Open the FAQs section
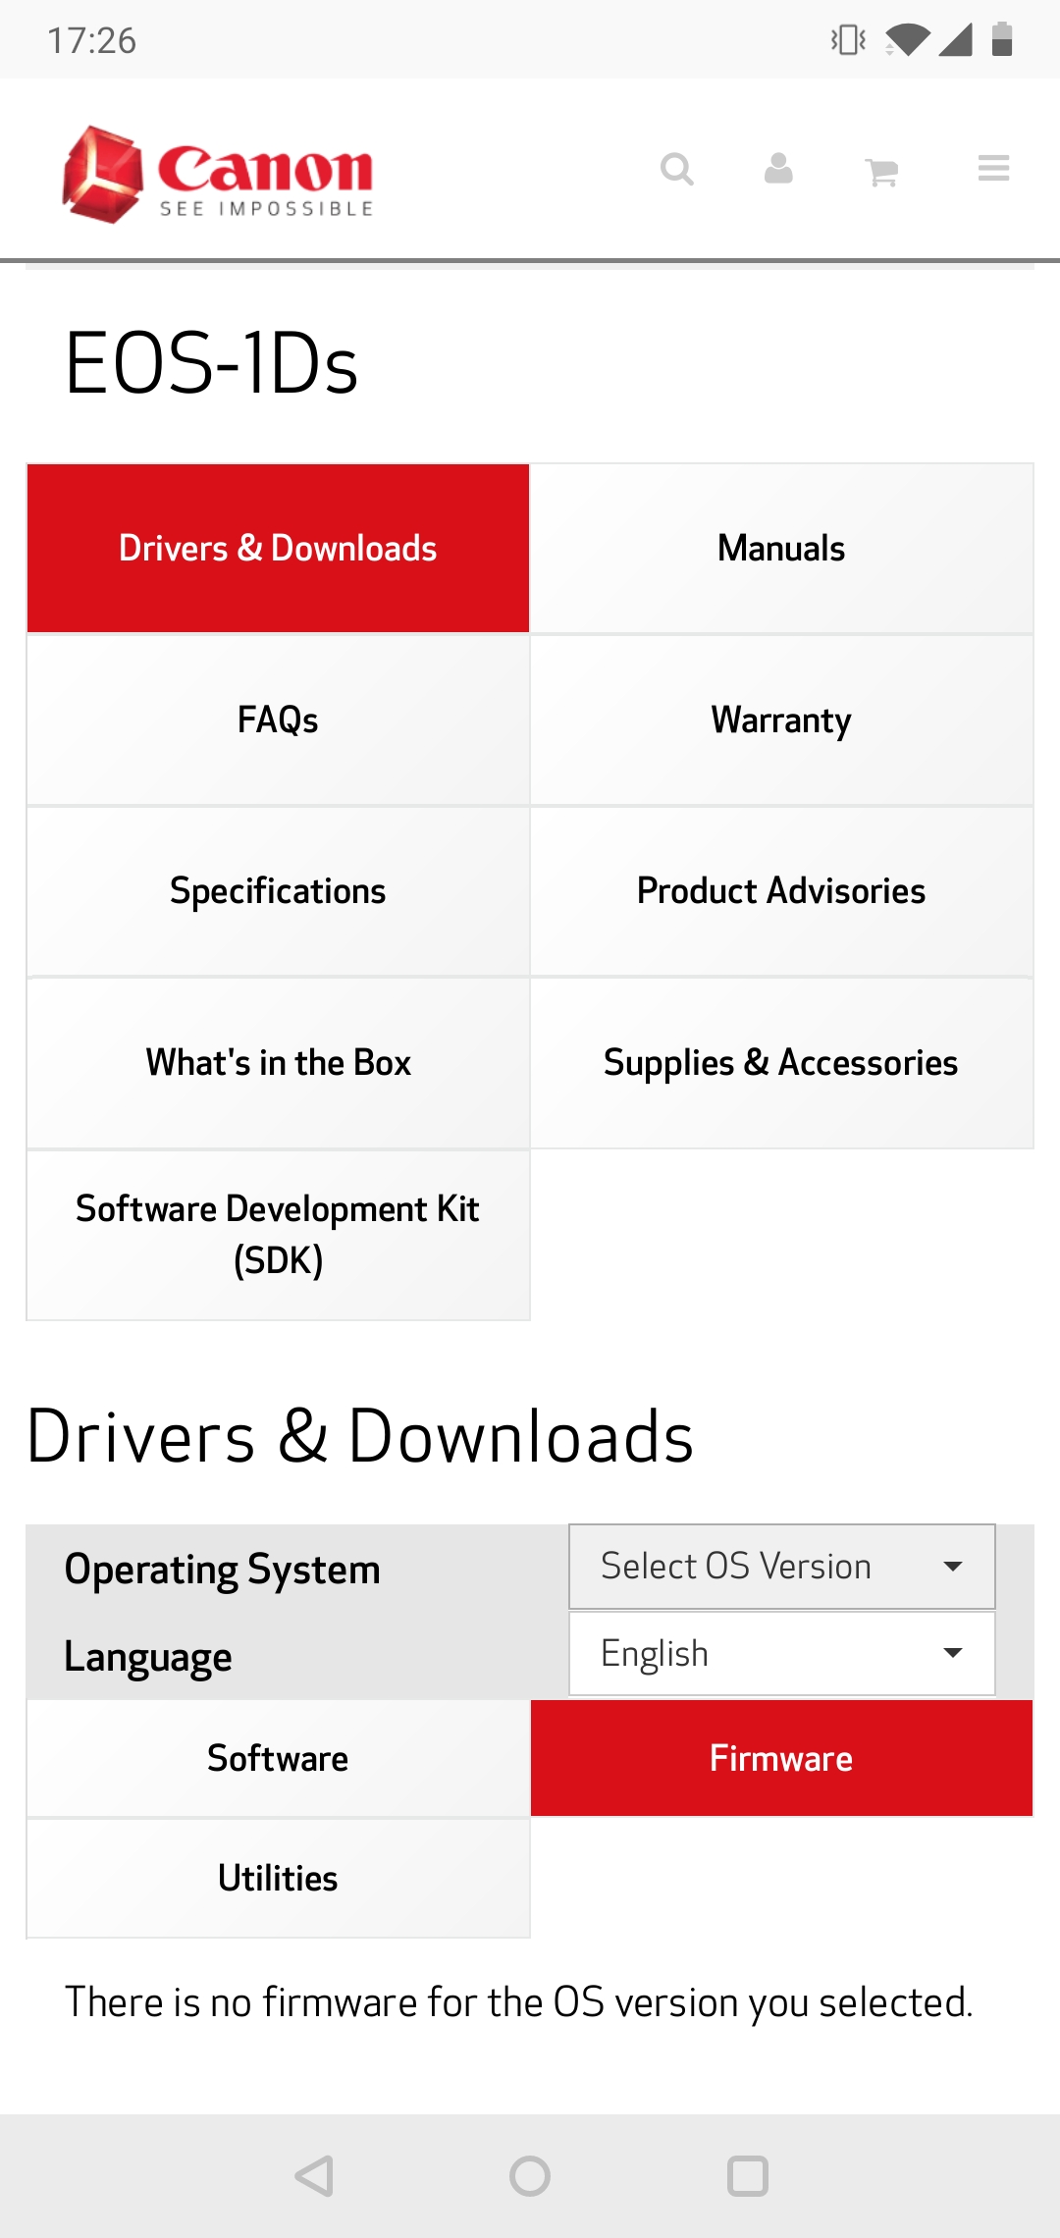The height and width of the screenshot is (2238, 1060). pyautogui.click(x=278, y=719)
